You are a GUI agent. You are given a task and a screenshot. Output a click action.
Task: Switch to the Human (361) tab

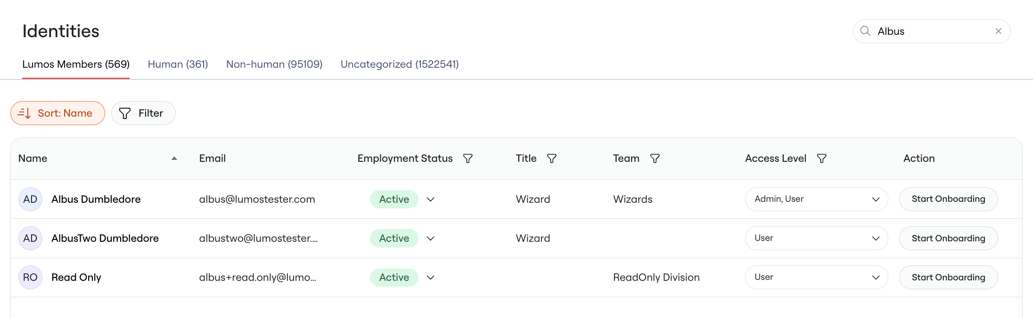(178, 64)
